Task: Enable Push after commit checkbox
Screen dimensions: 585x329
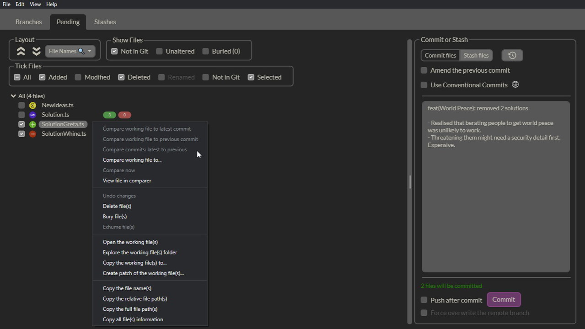Action: [424, 300]
